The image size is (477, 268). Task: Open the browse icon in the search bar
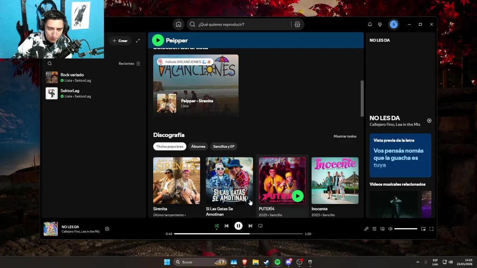(297, 24)
